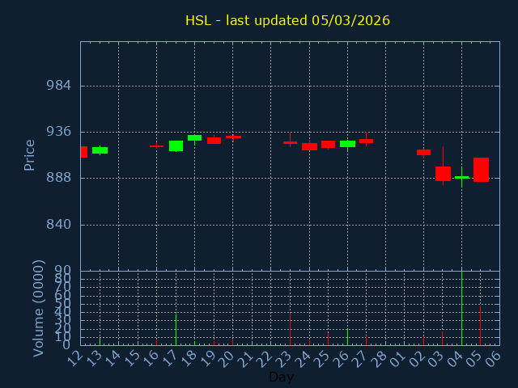The width and height of the screenshot is (518, 388).
Task: Click the Volume (0000) axis title
Action: (38, 308)
